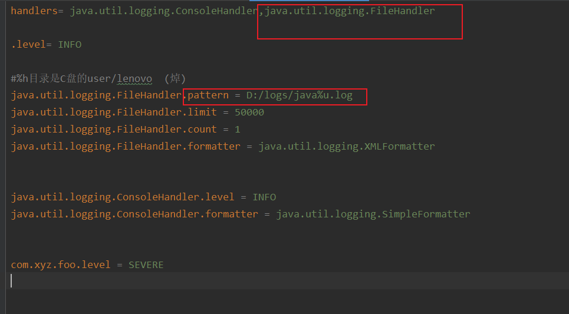Image resolution: width=569 pixels, height=314 pixels.
Task: Click the count value 1
Action: pyautogui.click(x=237, y=130)
